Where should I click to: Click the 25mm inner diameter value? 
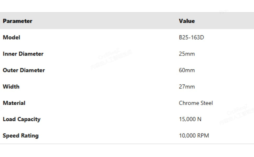click(x=187, y=54)
